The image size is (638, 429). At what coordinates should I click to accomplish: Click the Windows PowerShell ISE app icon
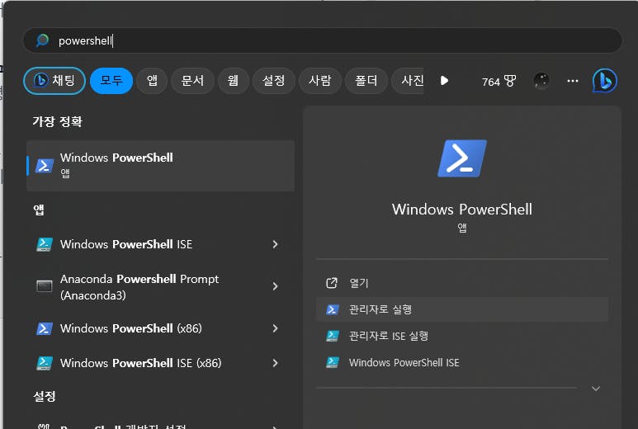[x=45, y=244]
